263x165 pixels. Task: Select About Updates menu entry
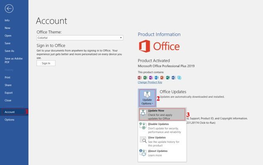162,153
